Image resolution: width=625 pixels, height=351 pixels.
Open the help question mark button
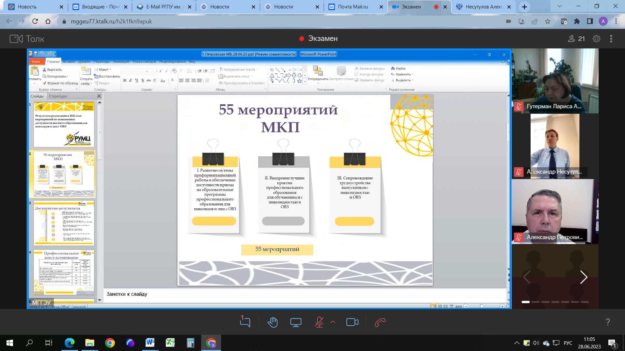607,322
